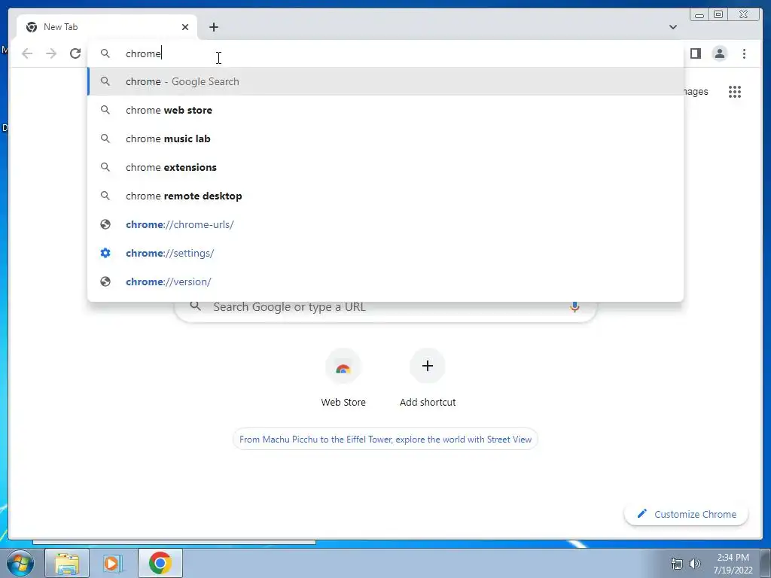
Task: Click the search icon in page search box
Action: 196,306
